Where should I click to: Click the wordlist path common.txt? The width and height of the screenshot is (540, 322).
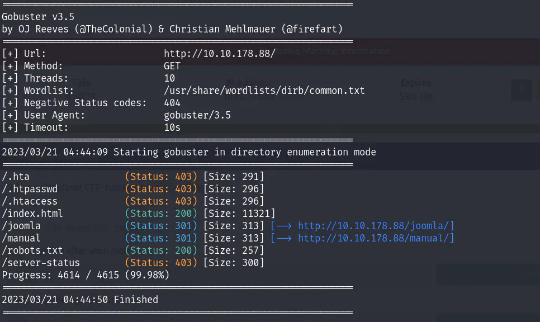coord(264,91)
